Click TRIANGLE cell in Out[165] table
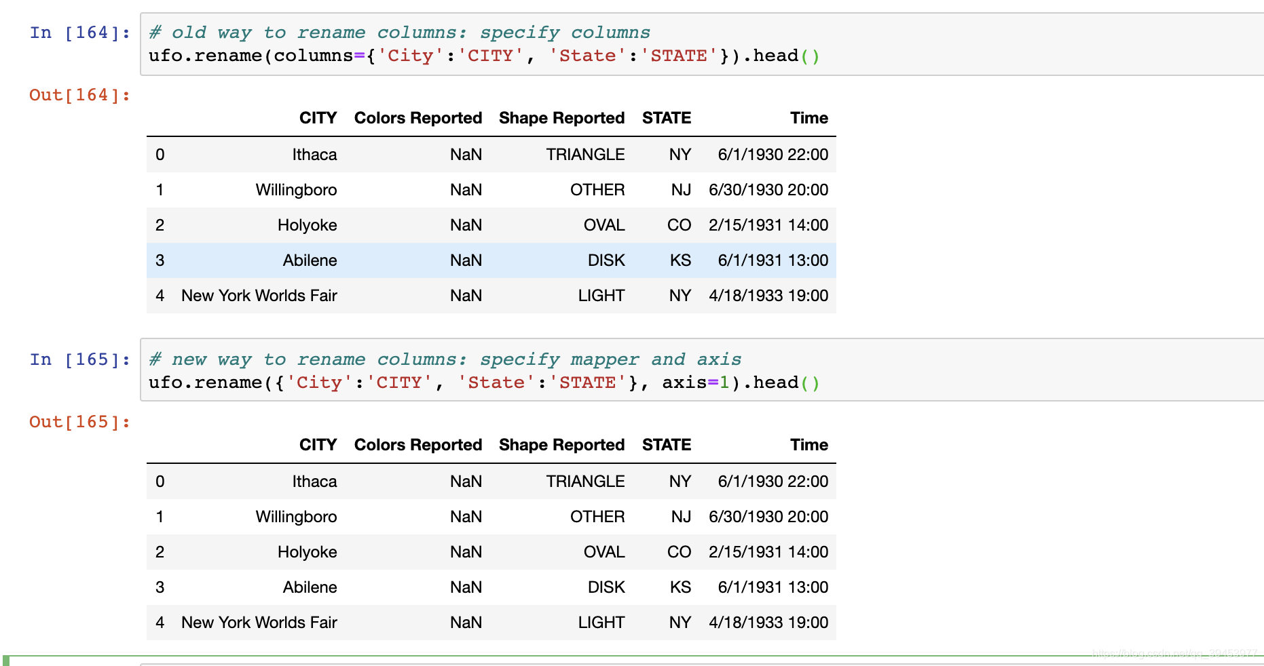 click(586, 482)
